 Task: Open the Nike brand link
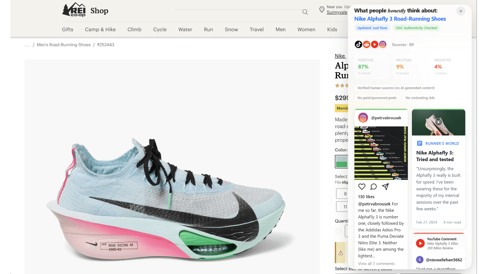pos(340,56)
